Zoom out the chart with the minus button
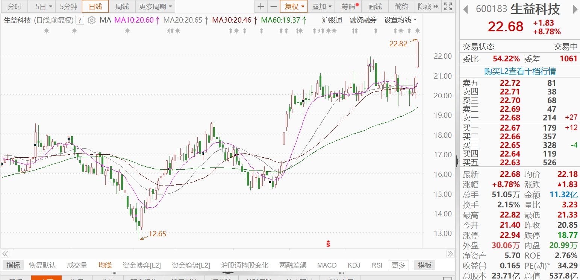Image resolution: width=580 pixels, height=280 pixels. click(x=273, y=6)
